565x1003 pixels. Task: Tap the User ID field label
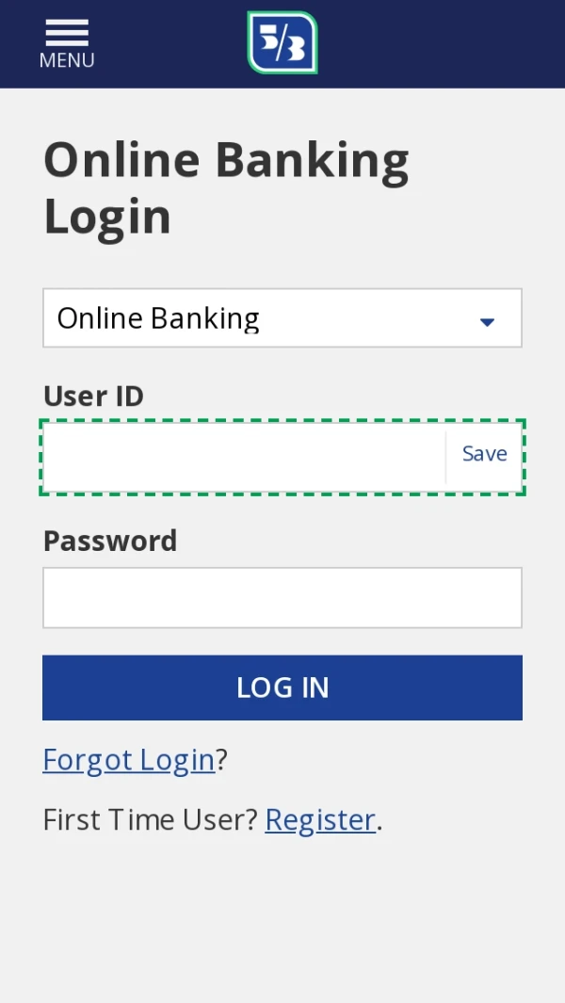(x=93, y=396)
